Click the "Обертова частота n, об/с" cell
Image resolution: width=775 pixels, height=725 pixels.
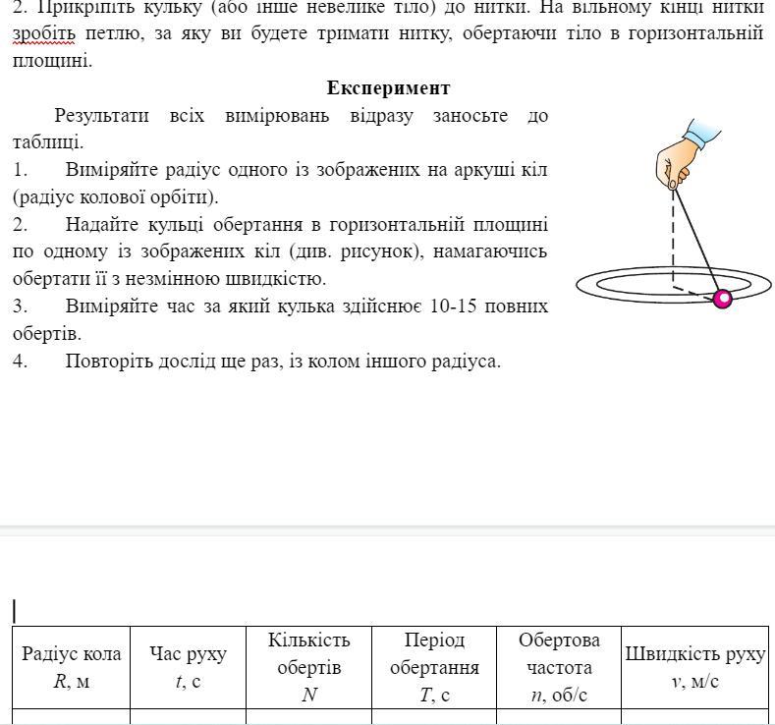(559, 667)
